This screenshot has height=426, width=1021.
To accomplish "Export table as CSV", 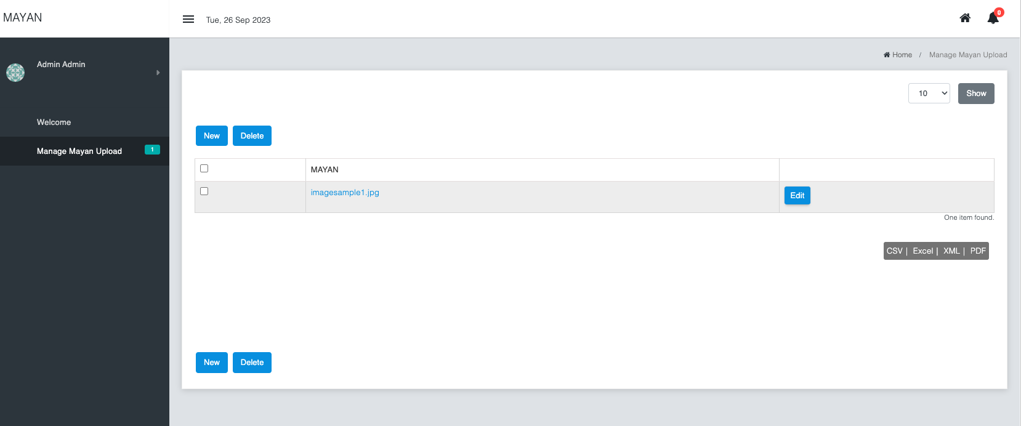I will coord(895,251).
